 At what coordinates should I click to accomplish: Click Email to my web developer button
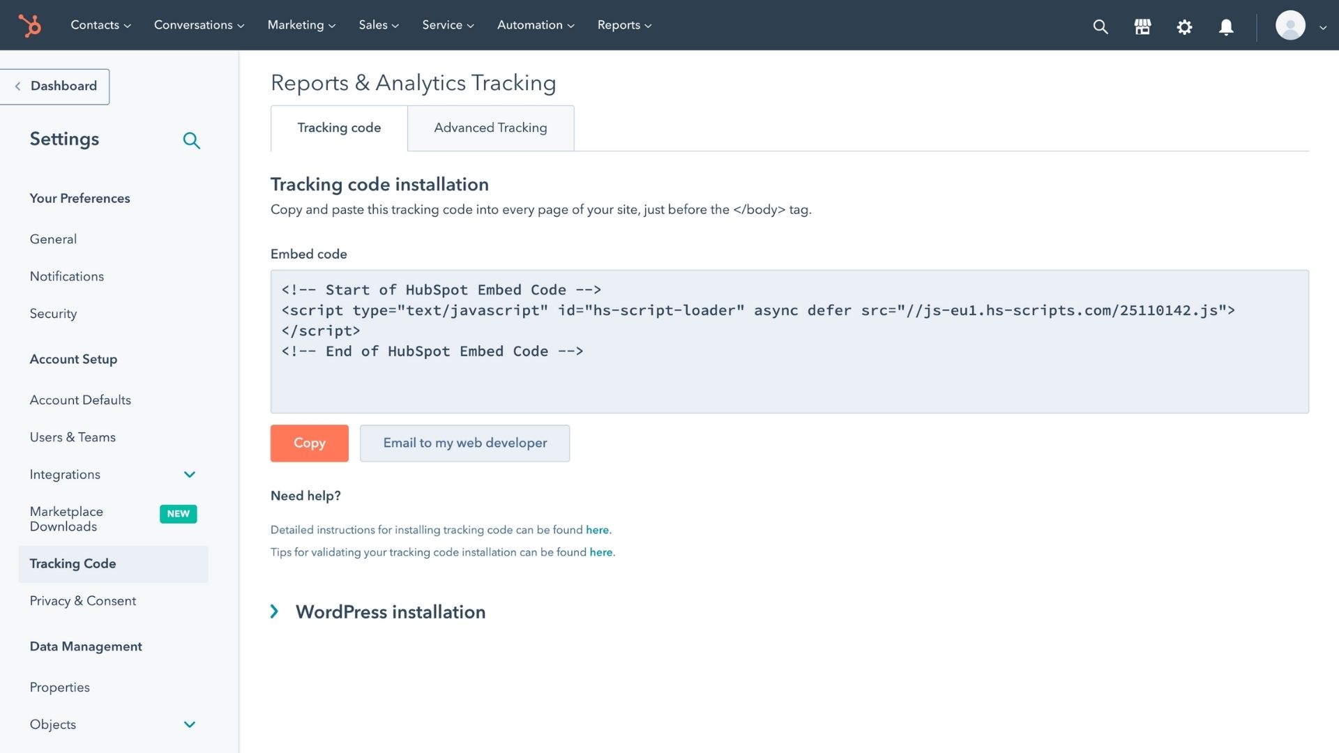click(x=464, y=442)
